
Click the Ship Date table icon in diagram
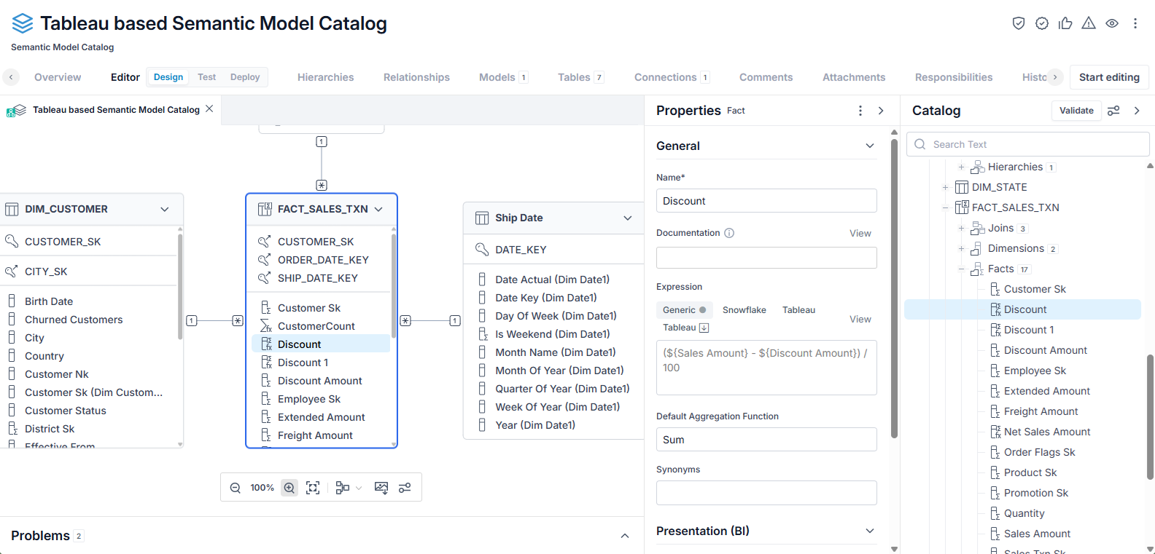482,218
